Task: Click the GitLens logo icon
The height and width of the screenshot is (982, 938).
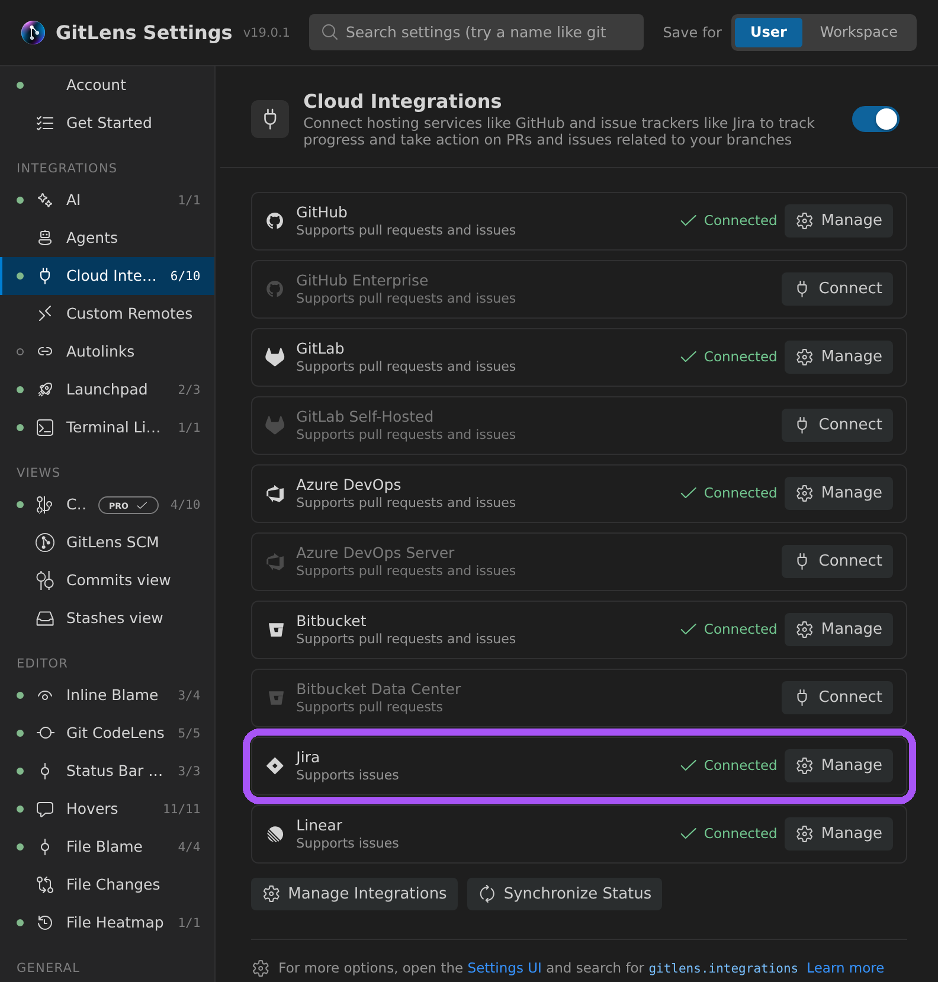Action: 33,32
